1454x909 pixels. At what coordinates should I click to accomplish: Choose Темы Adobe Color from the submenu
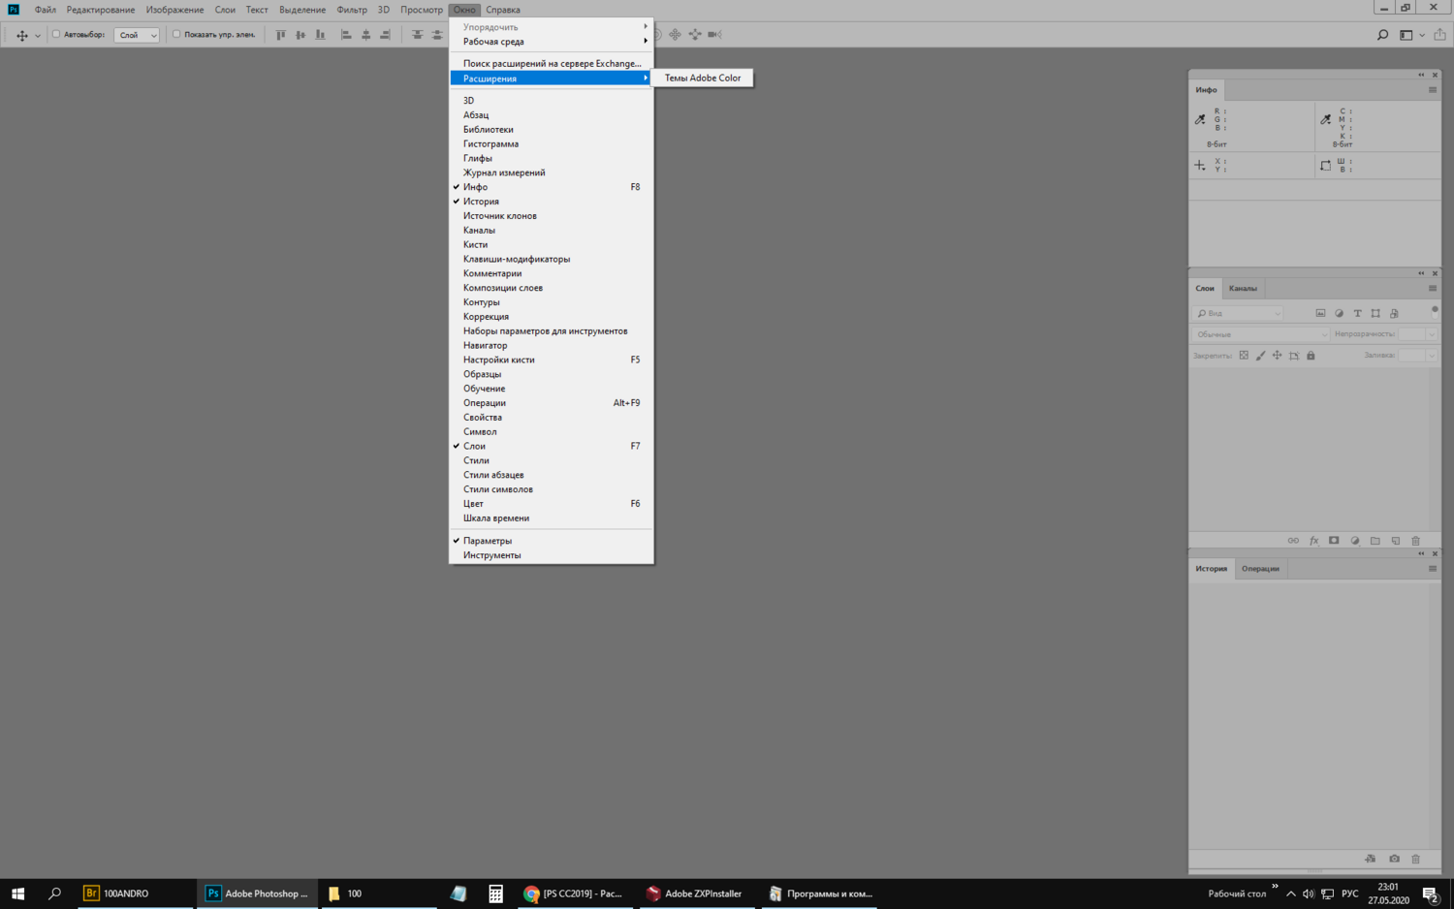(703, 78)
